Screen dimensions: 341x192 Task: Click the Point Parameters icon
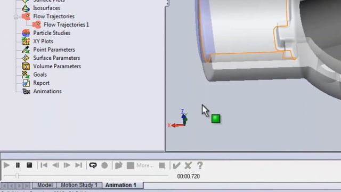[26, 50]
